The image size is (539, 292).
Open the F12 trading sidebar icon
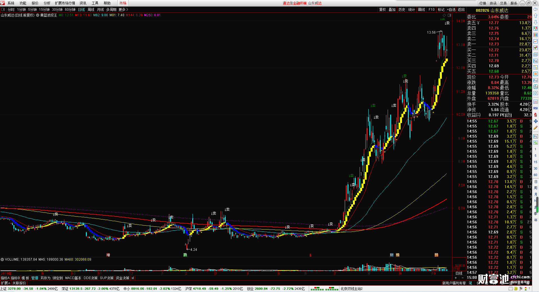coord(536,80)
